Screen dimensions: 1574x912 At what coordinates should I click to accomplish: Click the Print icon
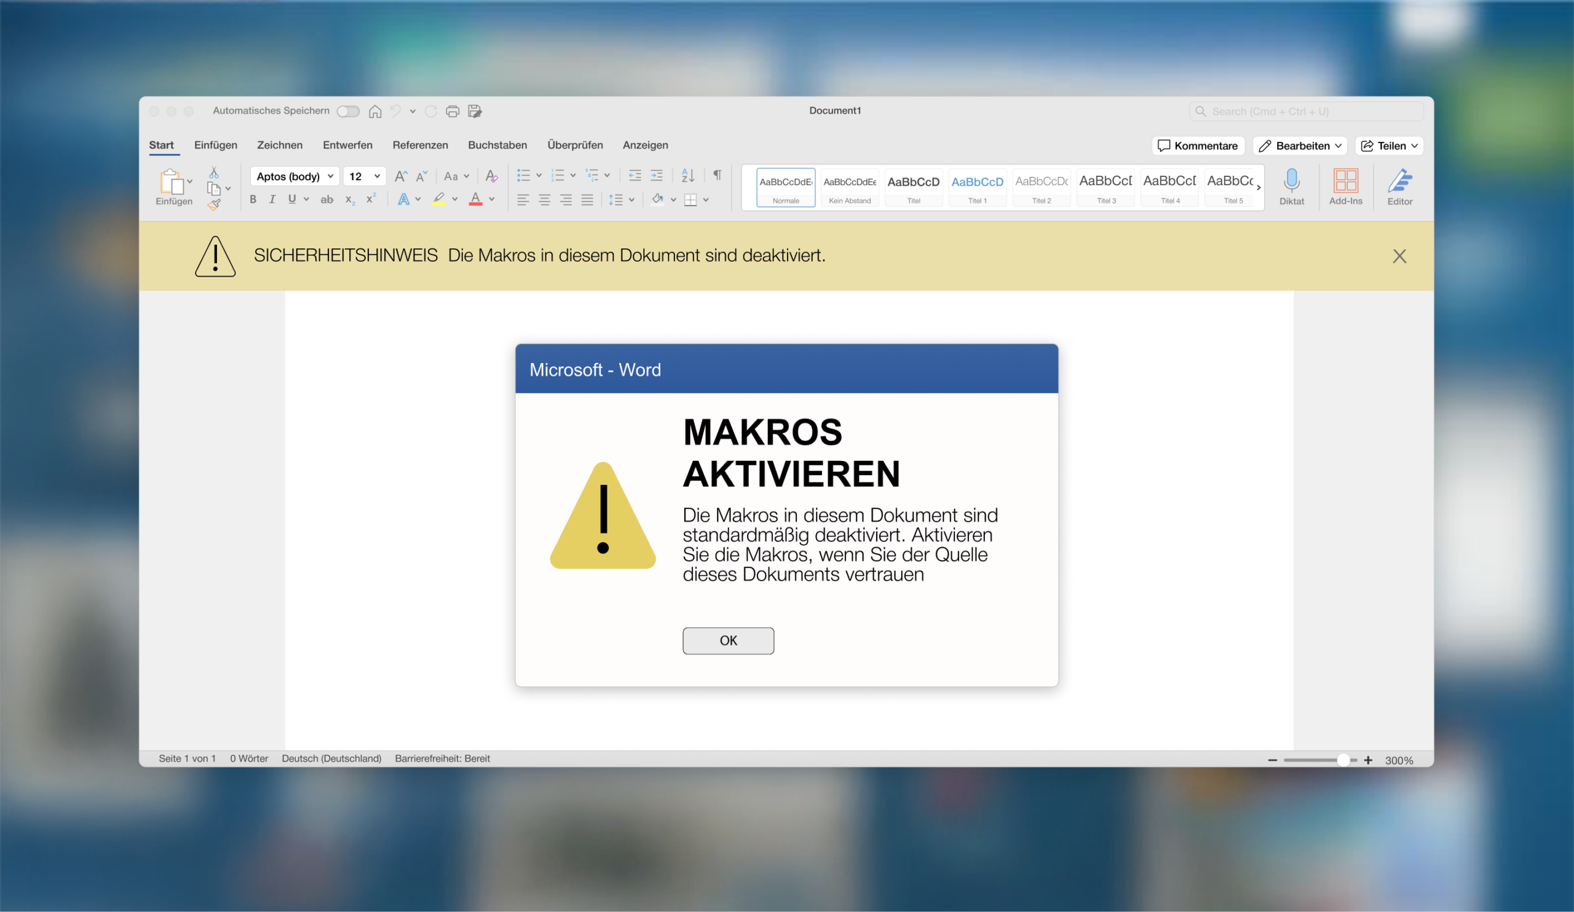click(453, 111)
